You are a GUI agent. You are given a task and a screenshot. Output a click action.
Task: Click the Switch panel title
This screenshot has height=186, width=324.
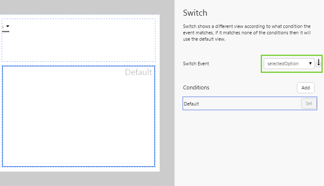click(195, 13)
